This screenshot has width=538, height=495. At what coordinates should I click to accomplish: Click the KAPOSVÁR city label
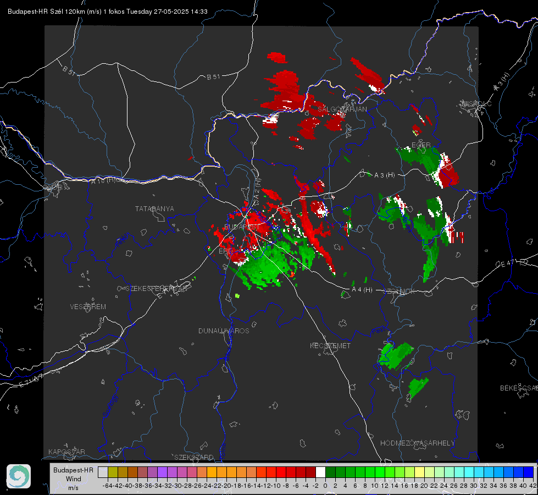pyautogui.click(x=66, y=452)
